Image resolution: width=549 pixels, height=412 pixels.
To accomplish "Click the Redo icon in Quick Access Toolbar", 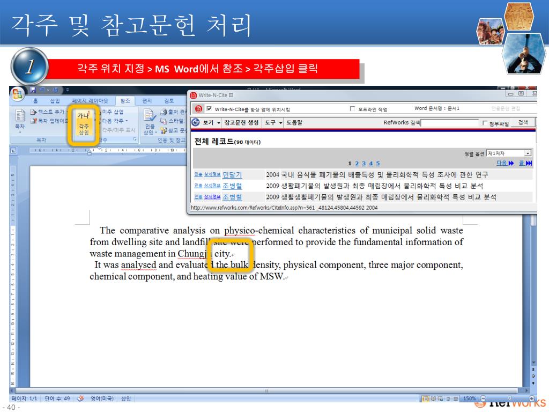I will (x=55, y=90).
